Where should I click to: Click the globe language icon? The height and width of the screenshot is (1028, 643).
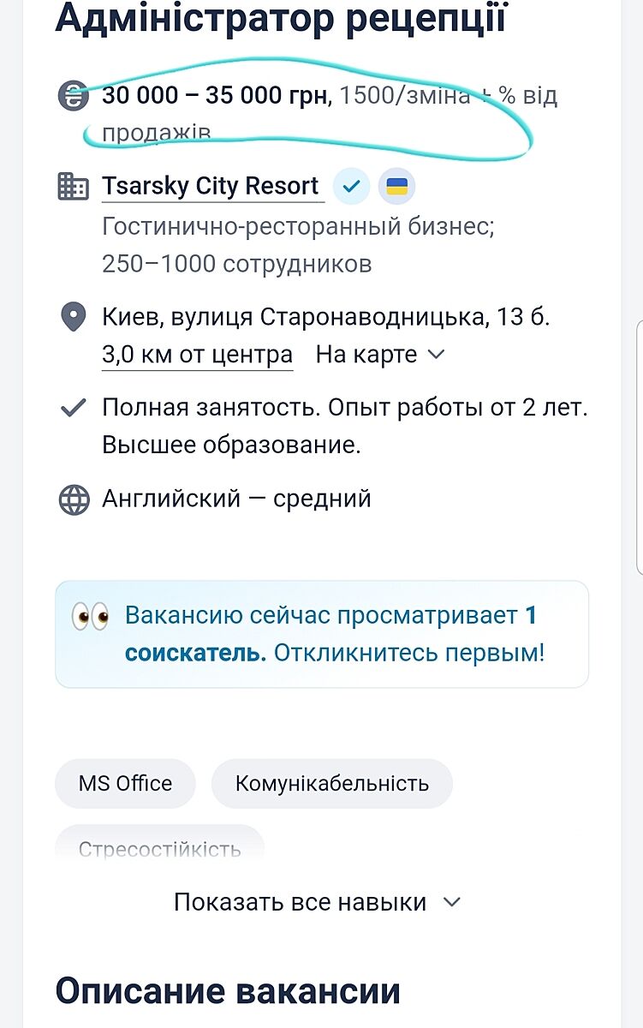tap(74, 499)
